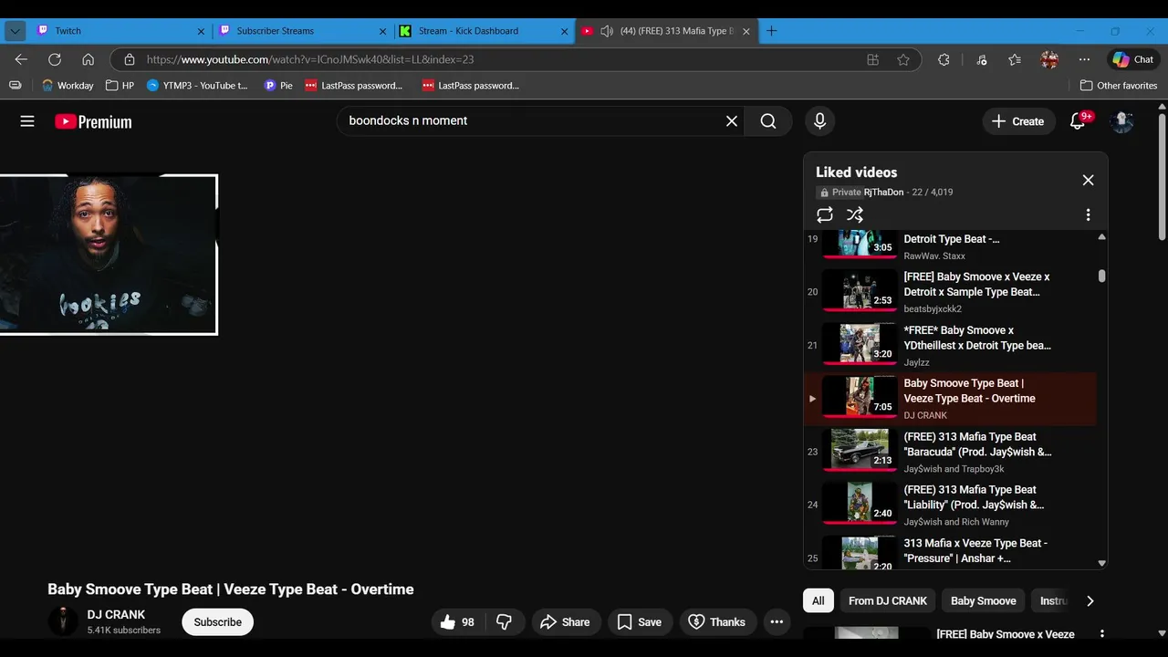Select the 313 Mafia Type Beat tab
The image size is (1168, 657).
[666, 31]
